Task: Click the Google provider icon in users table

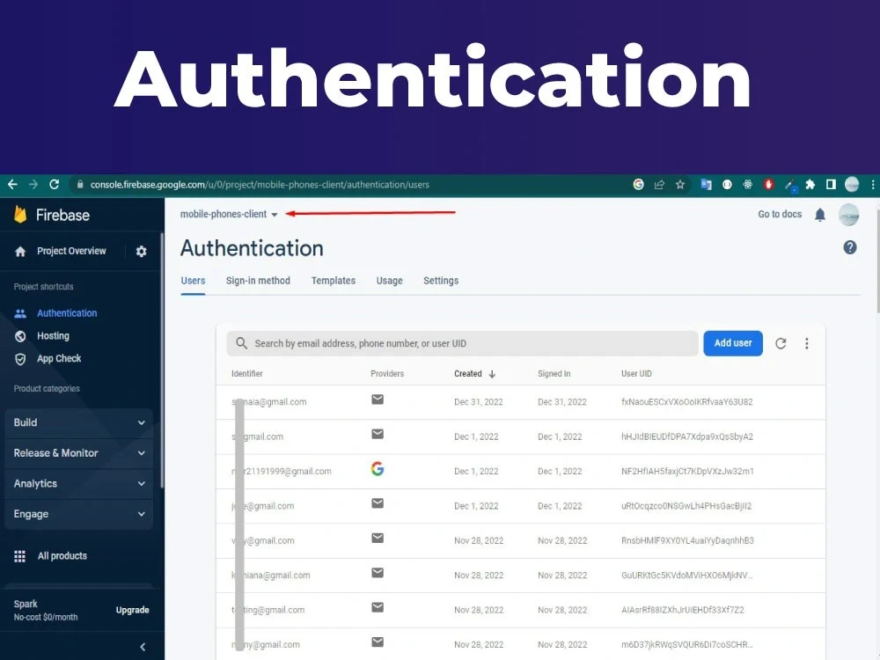Action: [378, 469]
